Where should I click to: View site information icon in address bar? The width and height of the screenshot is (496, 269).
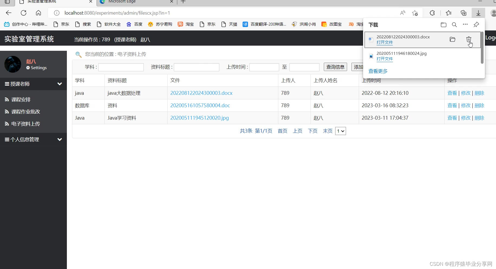(x=57, y=13)
